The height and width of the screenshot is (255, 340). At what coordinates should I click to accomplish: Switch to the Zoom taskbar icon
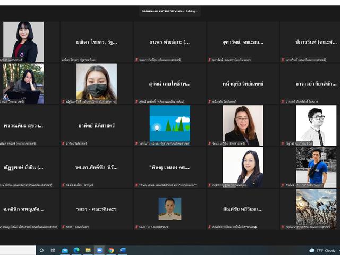point(99,250)
